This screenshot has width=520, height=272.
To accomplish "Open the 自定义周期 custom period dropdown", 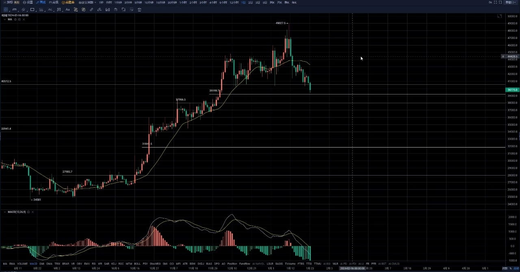I will (87, 2).
